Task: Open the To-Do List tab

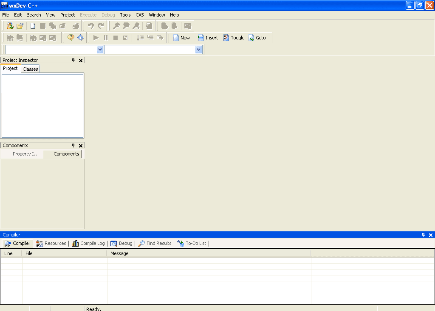Action: point(192,244)
